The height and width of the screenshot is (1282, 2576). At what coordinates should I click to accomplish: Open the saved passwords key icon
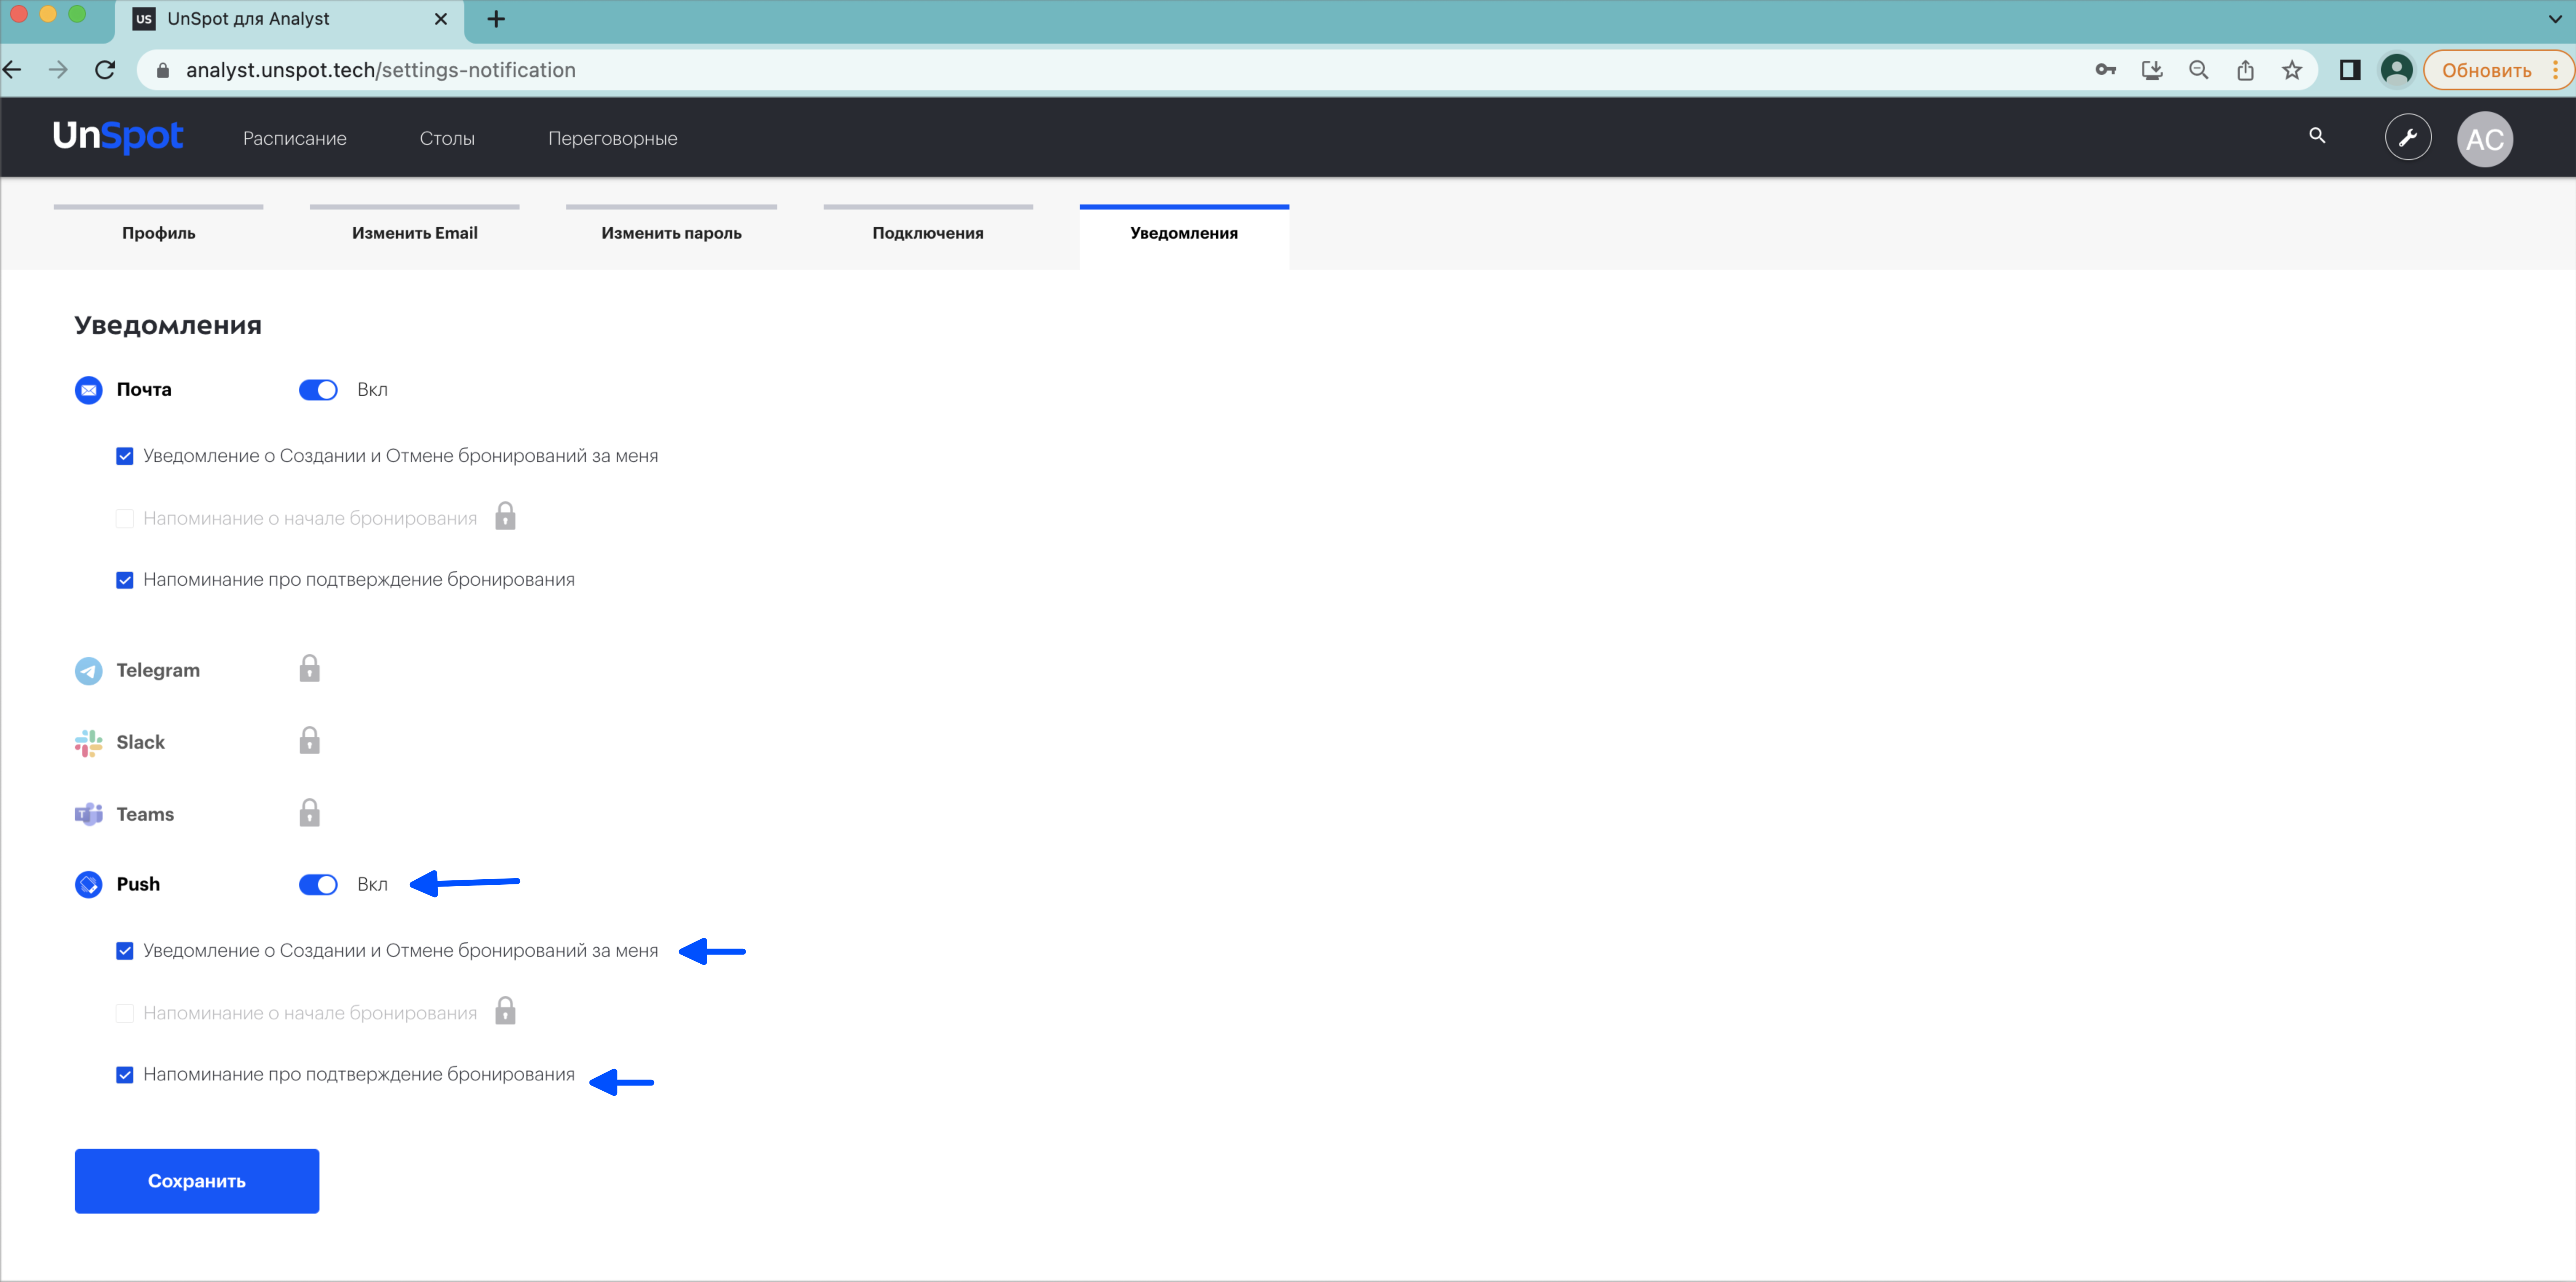coord(2106,70)
